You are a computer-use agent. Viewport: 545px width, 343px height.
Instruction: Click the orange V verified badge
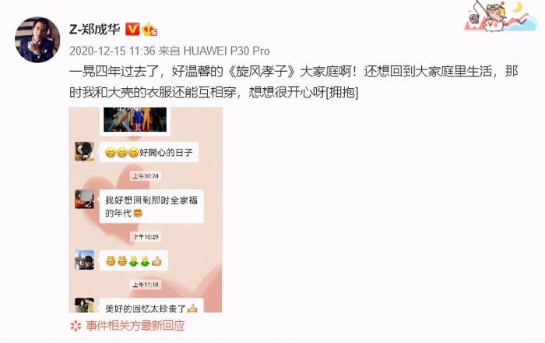[x=132, y=29]
